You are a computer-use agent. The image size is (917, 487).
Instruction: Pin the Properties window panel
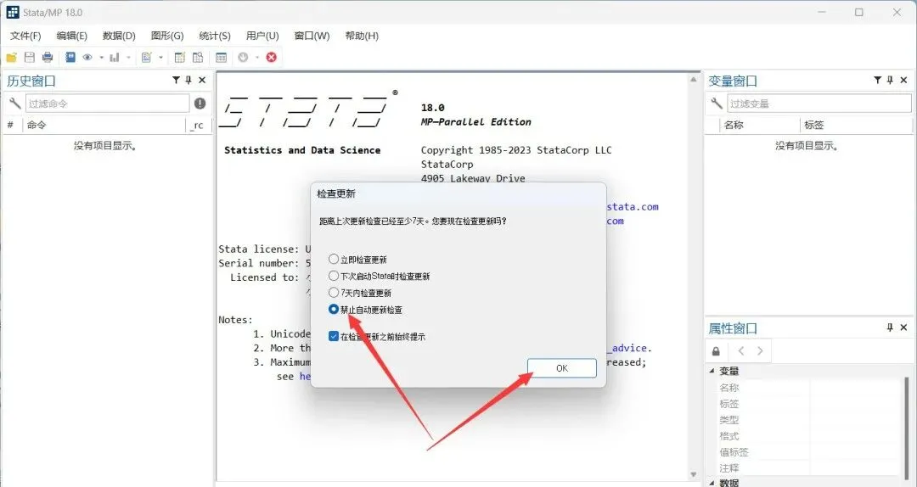click(x=890, y=327)
